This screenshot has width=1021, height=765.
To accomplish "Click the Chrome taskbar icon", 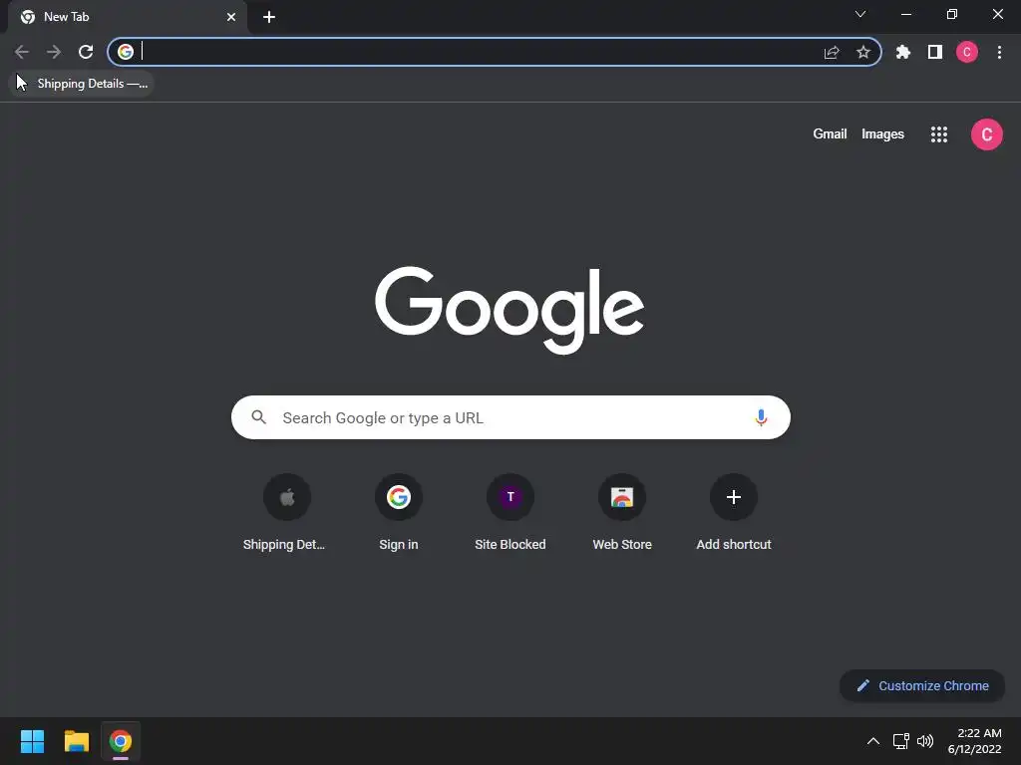I will click(x=121, y=741).
